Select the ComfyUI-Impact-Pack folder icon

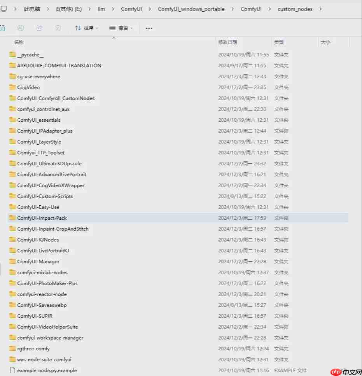tap(12, 218)
